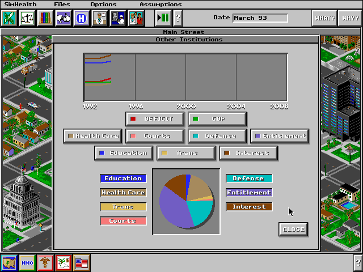
Task: Click the American flag icon
Action: coord(82,262)
